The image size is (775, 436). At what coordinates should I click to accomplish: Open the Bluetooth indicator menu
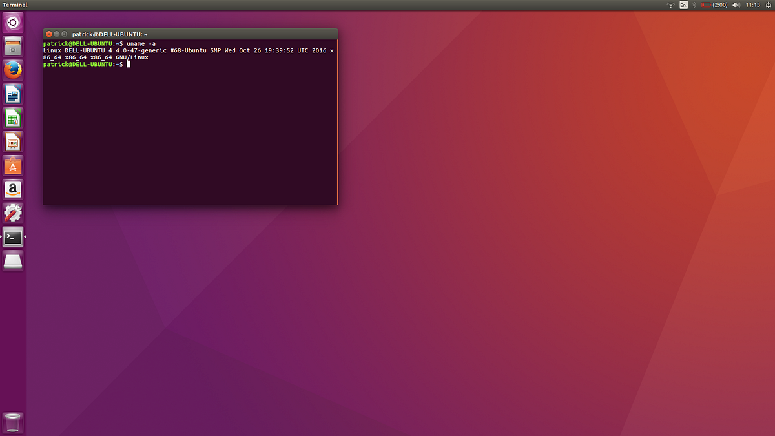pos(694,5)
